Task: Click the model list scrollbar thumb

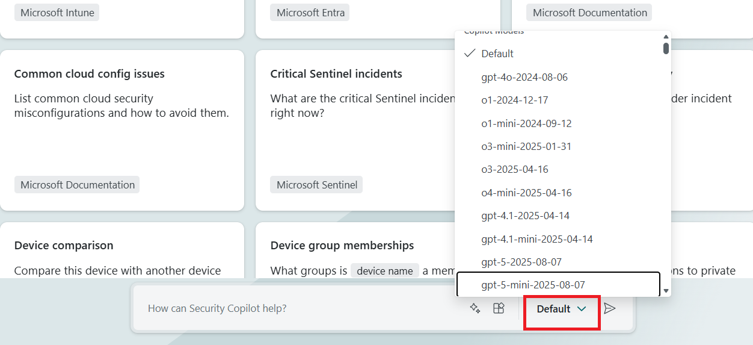Action: [x=666, y=48]
